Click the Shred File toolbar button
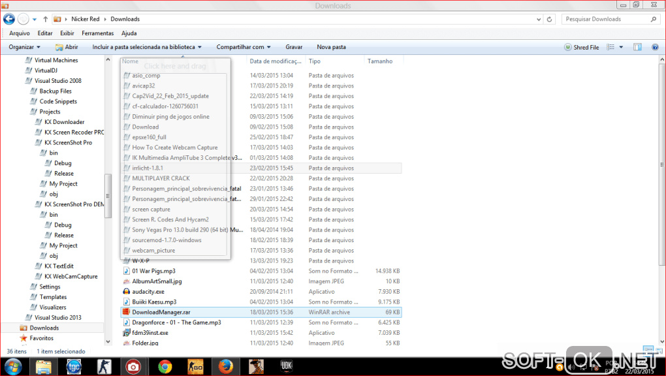The image size is (666, 376). click(582, 47)
